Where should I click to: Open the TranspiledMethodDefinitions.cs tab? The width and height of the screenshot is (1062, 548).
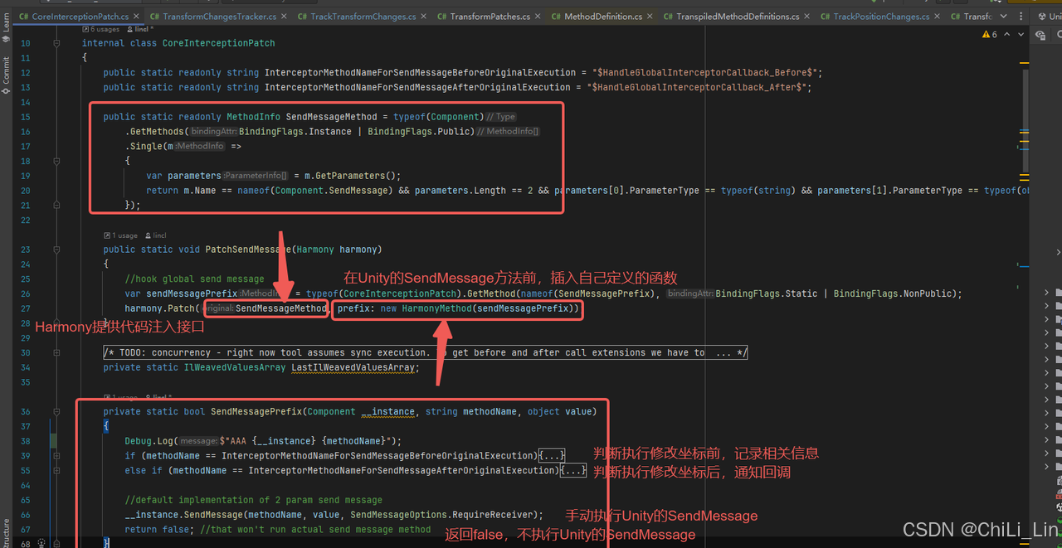[x=738, y=17]
